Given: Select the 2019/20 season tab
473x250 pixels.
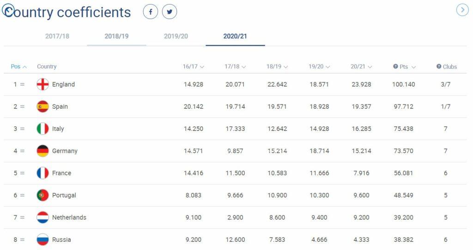Looking at the screenshot, I should click(x=176, y=36).
